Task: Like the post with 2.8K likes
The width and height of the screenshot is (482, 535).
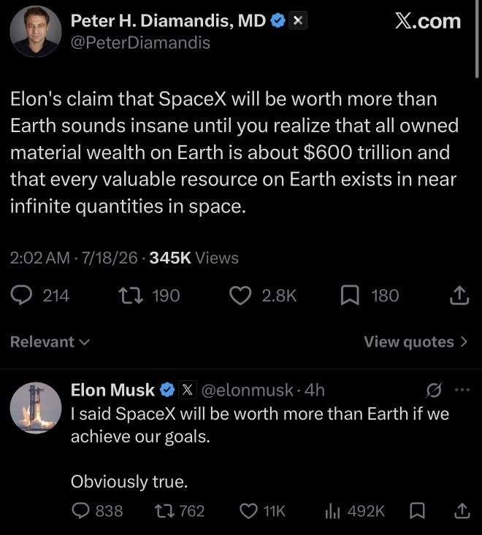Action: click(240, 296)
